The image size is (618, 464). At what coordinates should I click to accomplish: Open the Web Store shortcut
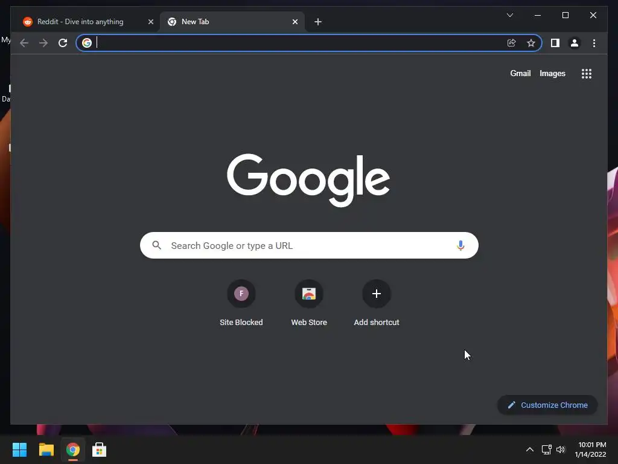309,303
